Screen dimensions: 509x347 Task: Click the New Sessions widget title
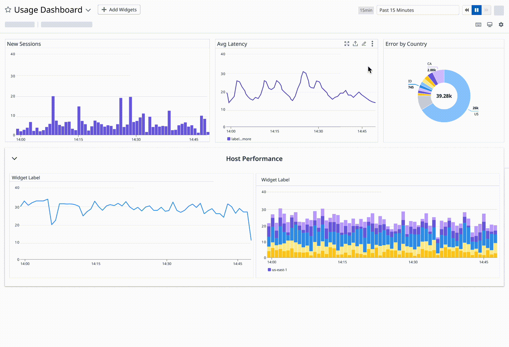(x=24, y=44)
